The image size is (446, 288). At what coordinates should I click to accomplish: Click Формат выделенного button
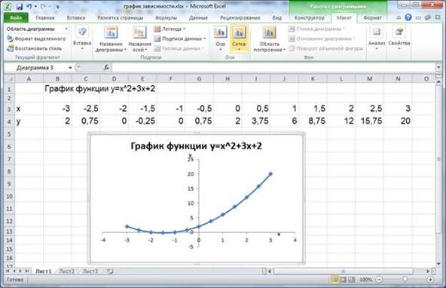36,38
